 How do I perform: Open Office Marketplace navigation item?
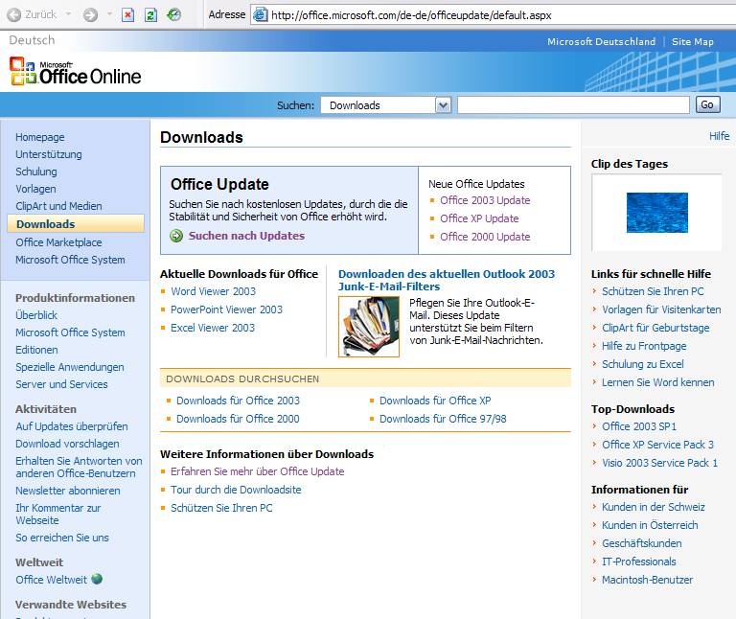[58, 242]
